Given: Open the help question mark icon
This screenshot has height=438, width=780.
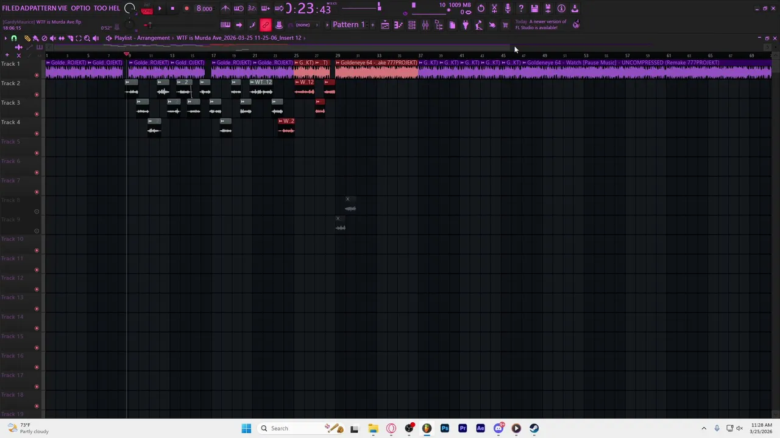Looking at the screenshot, I should tap(521, 9).
